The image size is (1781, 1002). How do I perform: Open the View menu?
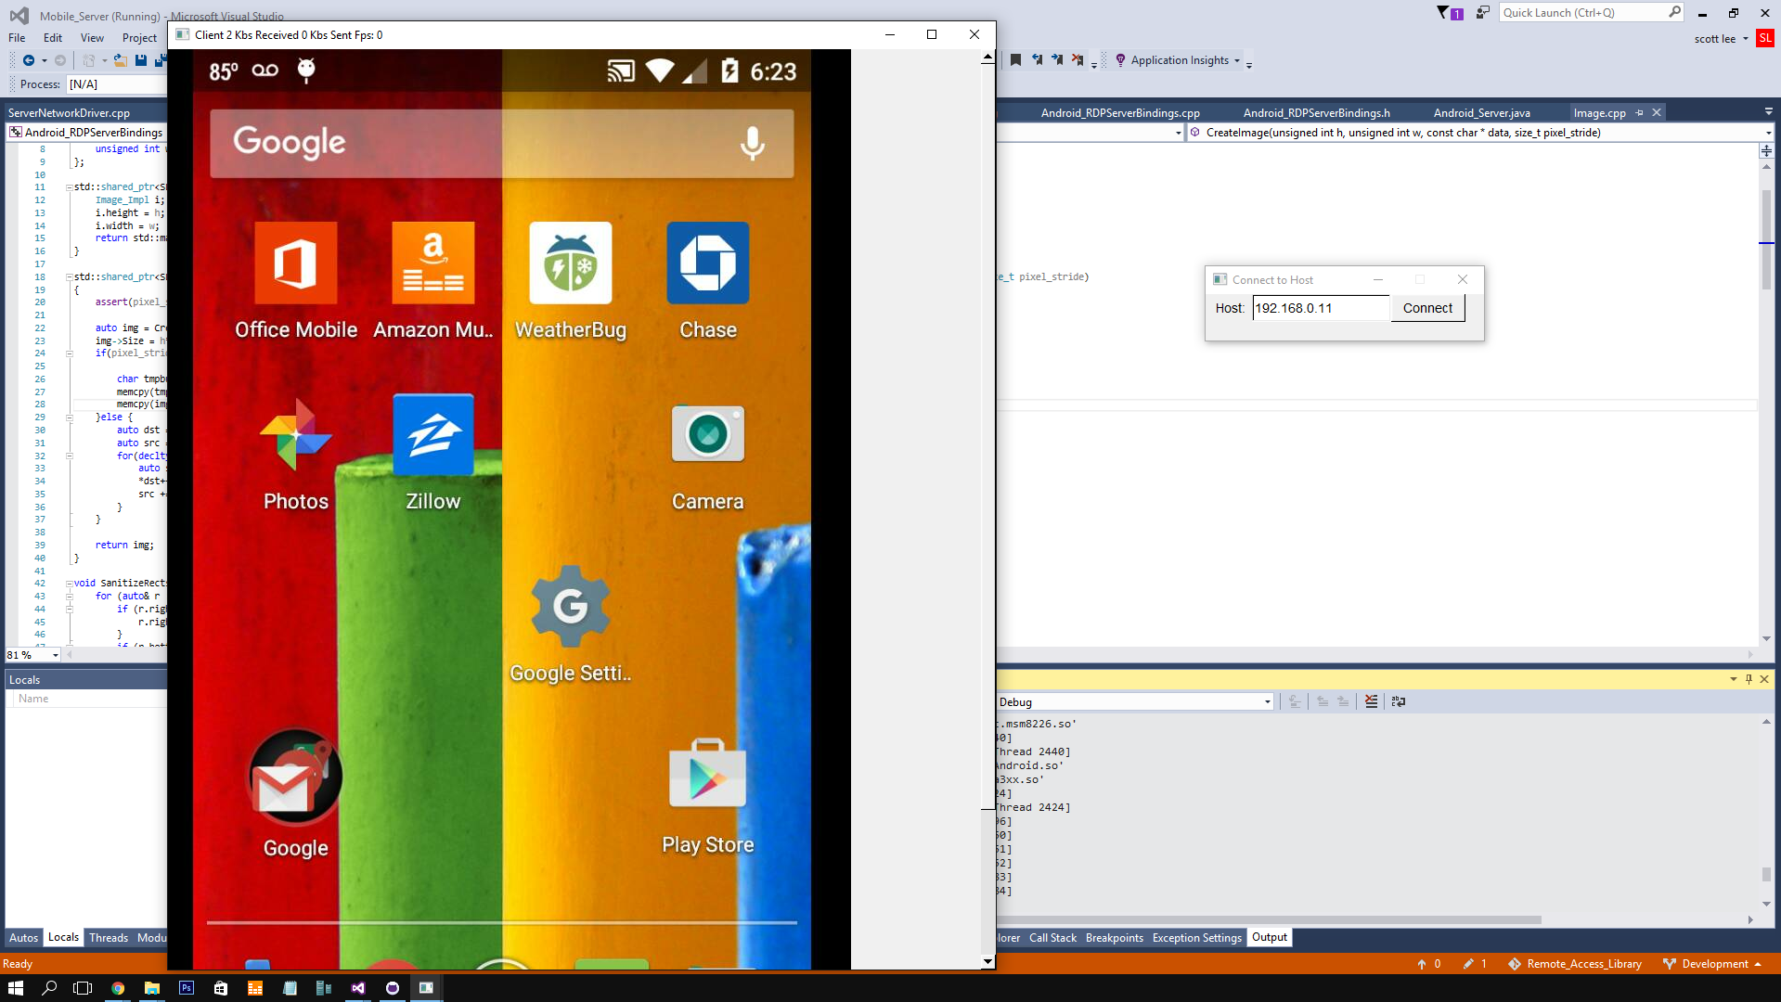[92, 38]
